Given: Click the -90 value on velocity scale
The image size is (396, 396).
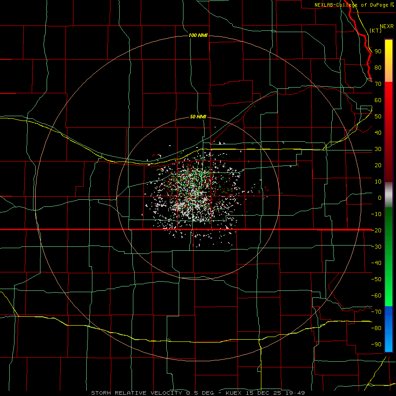Looking at the screenshot, I should (376, 345).
